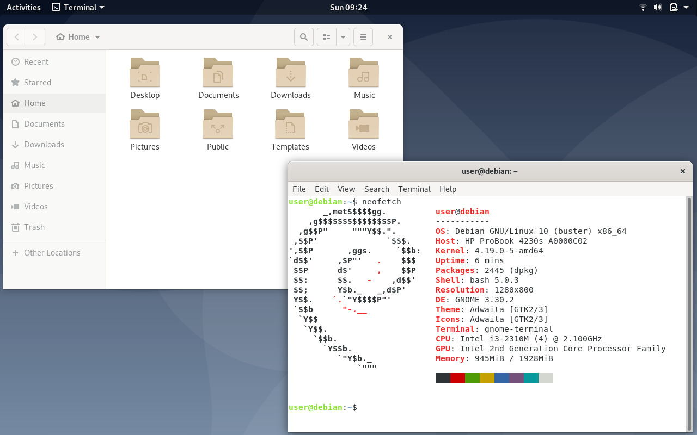Click the red color swatch in neofetch output
Screen dimensions: 697x435
457,377
